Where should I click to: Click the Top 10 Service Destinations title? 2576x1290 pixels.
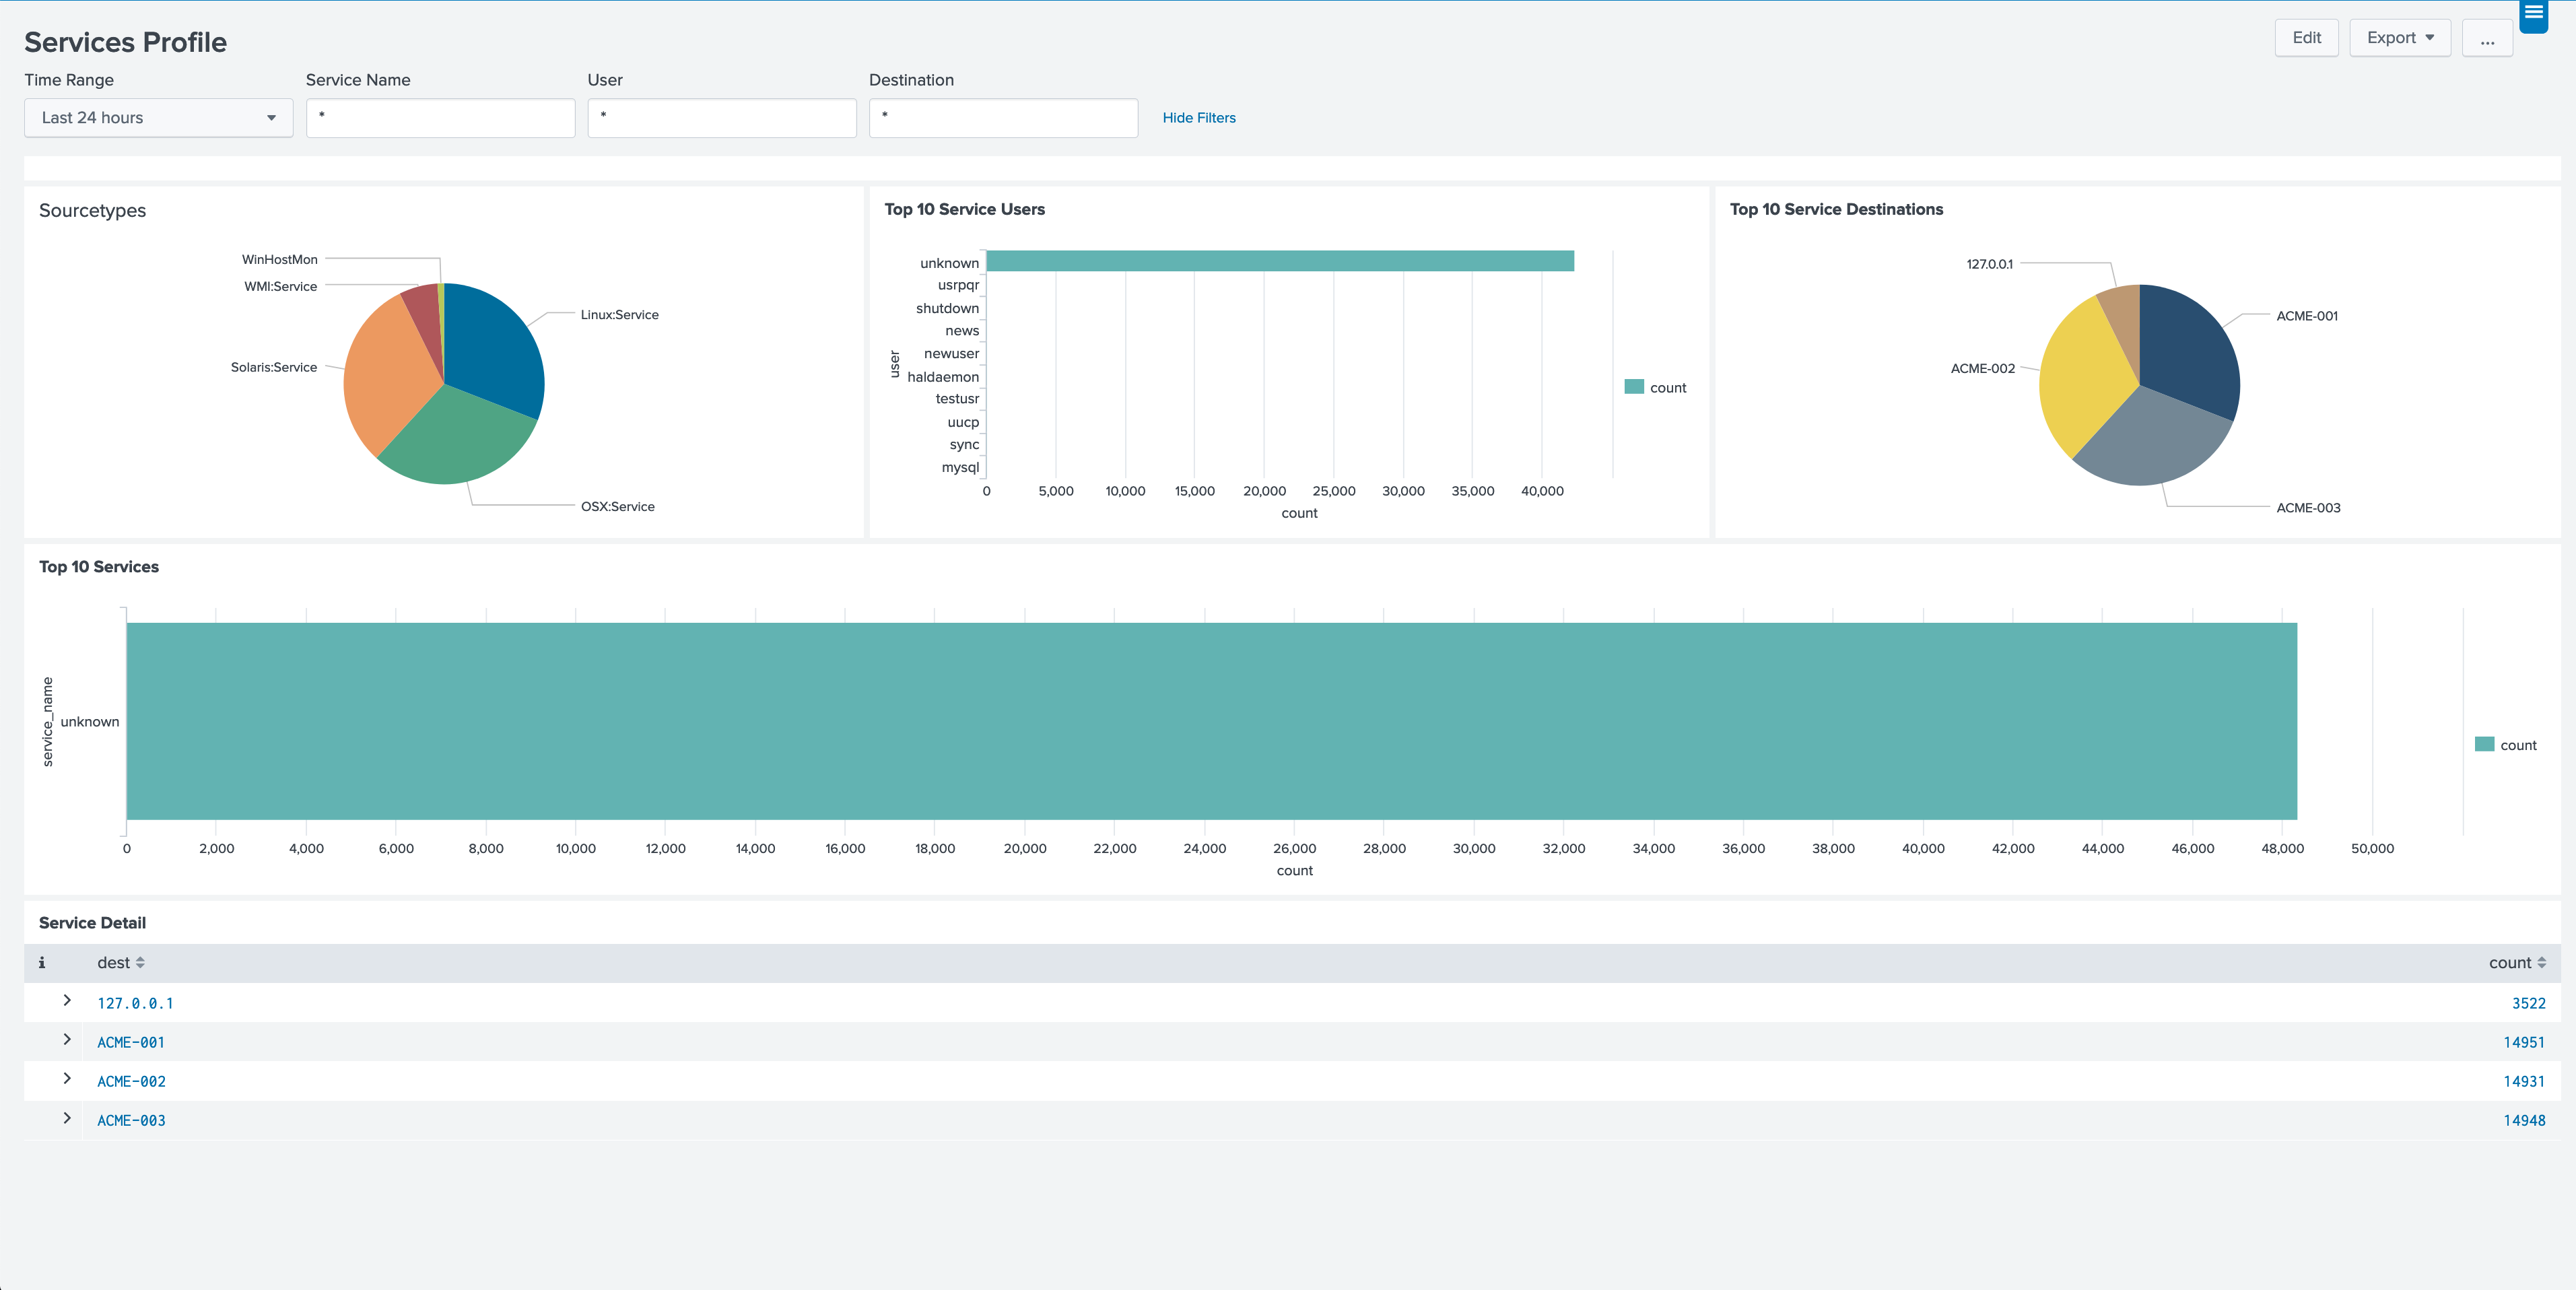tap(1836, 210)
